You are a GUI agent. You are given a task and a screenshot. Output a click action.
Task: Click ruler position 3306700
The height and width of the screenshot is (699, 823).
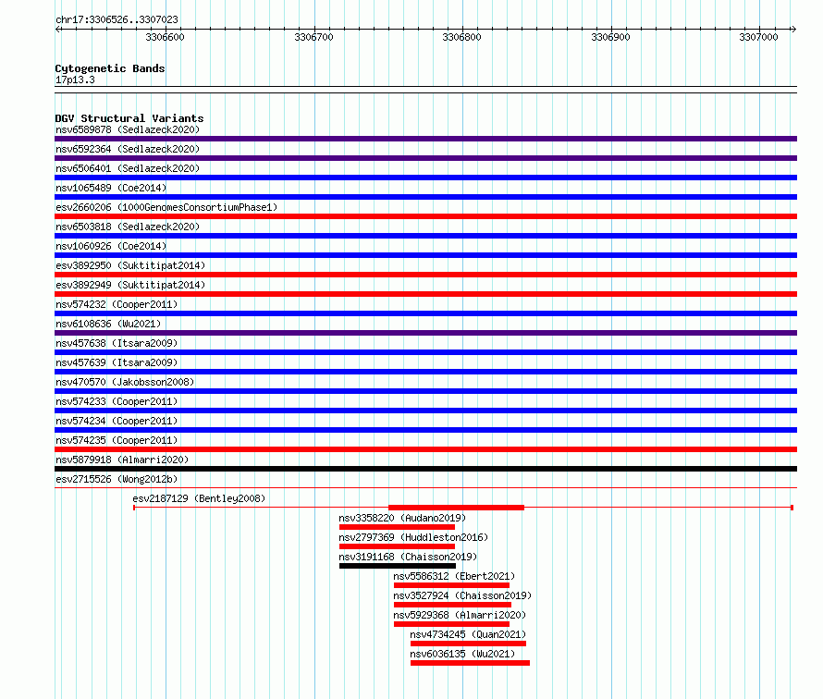(x=313, y=37)
